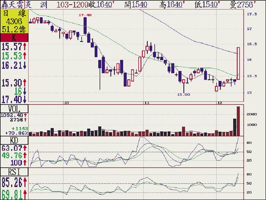The image size is (266, 200).
Task: Open the VOL indicator panel label
Action: (x=15, y=109)
